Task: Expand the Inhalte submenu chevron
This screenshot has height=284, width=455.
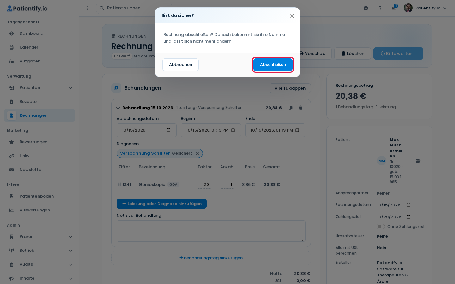Action: [70, 279]
